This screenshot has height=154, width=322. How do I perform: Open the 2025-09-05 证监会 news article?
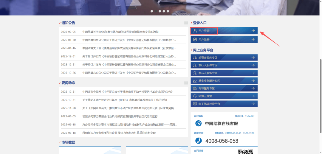pos(120,116)
